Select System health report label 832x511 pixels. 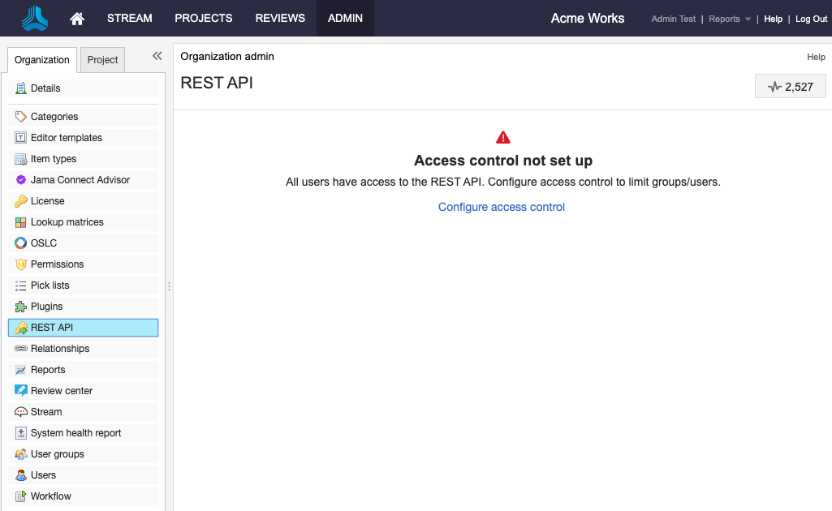point(75,433)
